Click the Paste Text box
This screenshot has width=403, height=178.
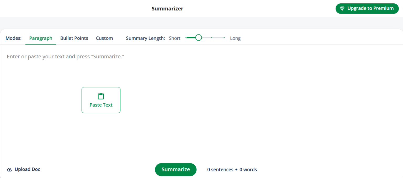pos(101,100)
